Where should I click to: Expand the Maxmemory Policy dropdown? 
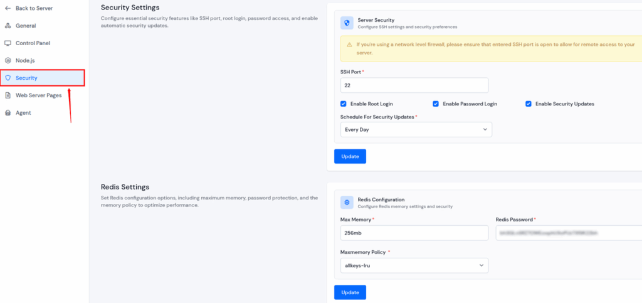[414, 266]
